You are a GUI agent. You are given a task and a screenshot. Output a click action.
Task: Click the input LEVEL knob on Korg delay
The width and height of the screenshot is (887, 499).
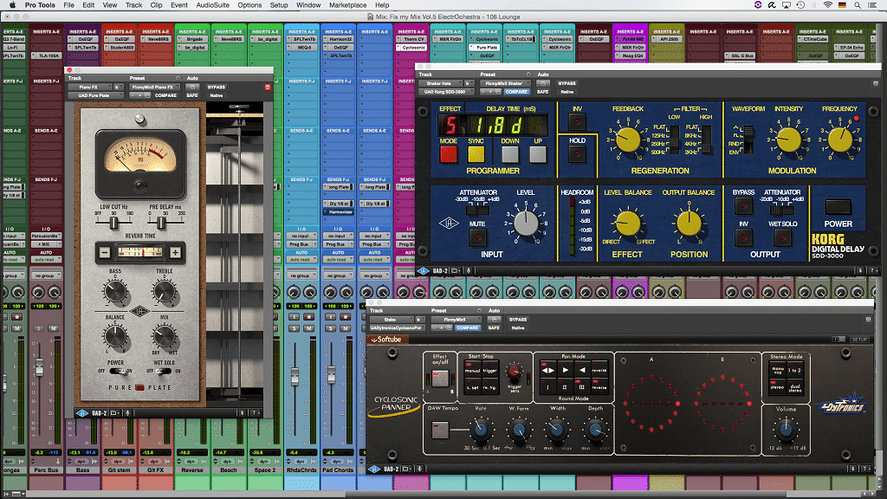pyautogui.click(x=526, y=223)
